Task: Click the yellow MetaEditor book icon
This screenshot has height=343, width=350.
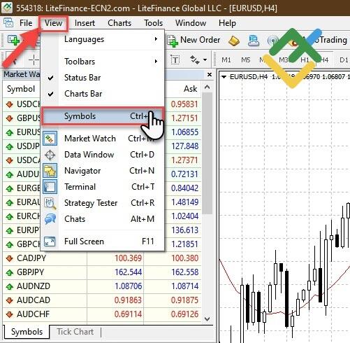Action: 233,41
